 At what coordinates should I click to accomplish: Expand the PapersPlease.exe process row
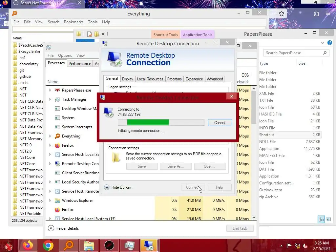coord(50,90)
